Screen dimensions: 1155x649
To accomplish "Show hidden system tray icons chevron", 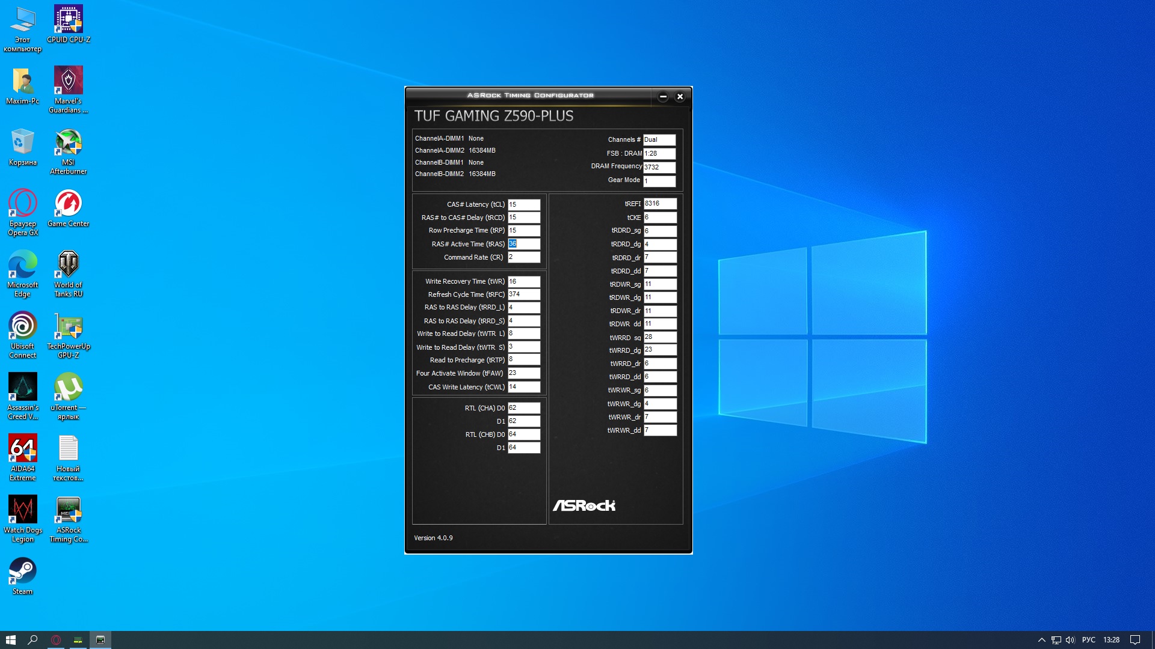I will pyautogui.click(x=1041, y=640).
